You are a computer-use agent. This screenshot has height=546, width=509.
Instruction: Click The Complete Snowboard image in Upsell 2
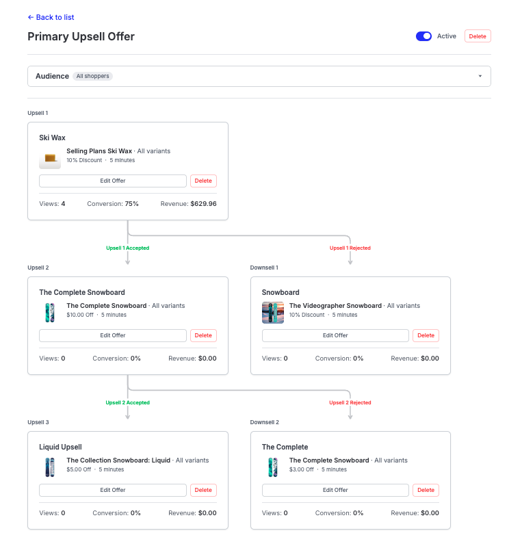click(50, 313)
